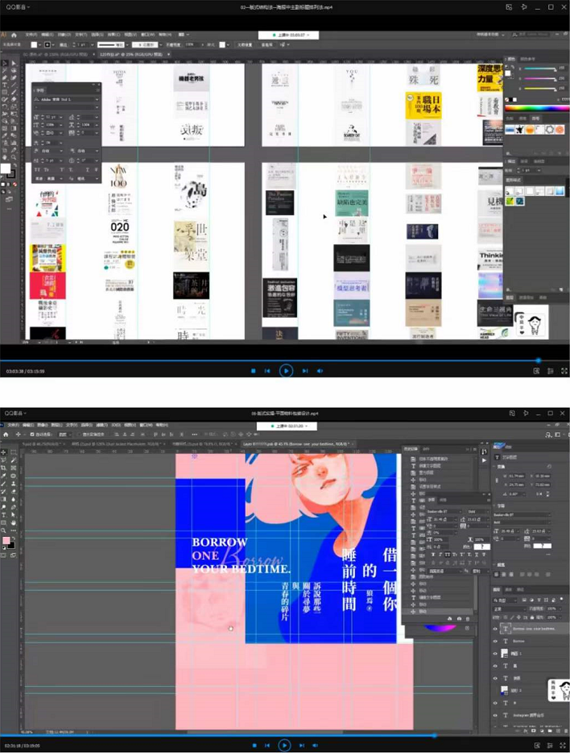Click the pink foreground color swatch in Photoshop
The image size is (570, 753).
click(6, 541)
